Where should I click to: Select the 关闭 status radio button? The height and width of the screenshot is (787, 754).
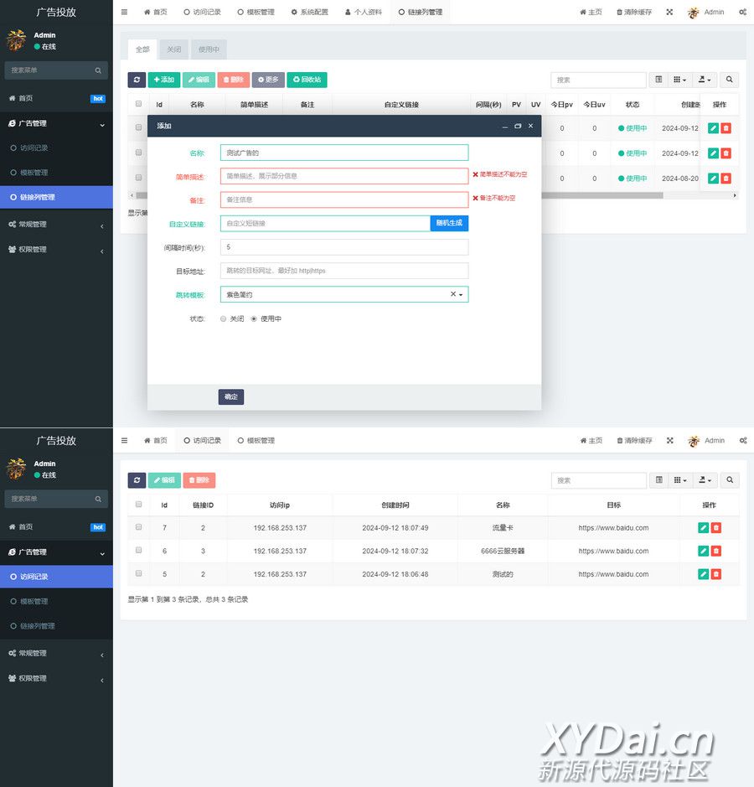(223, 318)
